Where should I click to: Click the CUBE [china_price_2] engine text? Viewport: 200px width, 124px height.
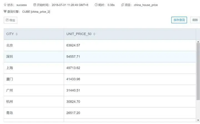point(36,12)
